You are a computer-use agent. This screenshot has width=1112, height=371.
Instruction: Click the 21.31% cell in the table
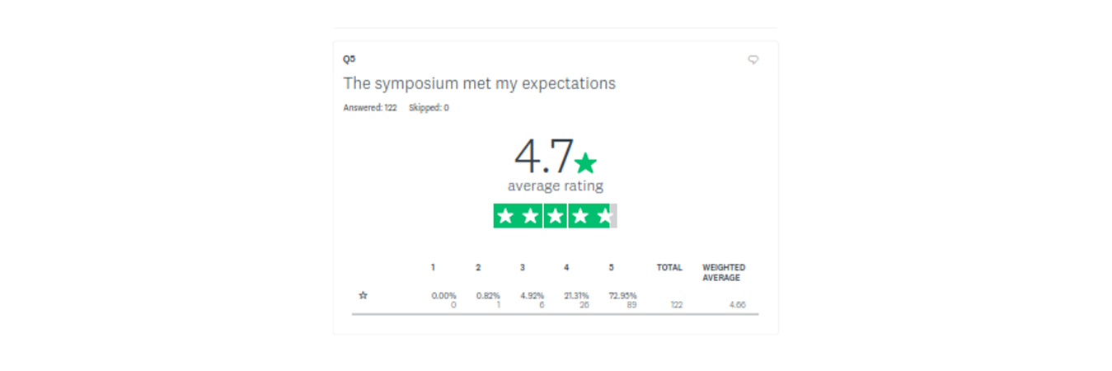click(x=576, y=296)
